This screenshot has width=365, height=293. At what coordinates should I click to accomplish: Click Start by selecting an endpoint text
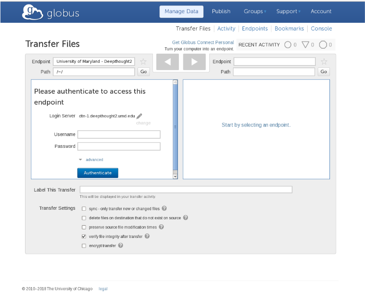tap(256, 125)
